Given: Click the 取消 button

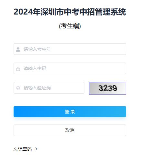Looking at the screenshot, I should [x=70, y=130].
